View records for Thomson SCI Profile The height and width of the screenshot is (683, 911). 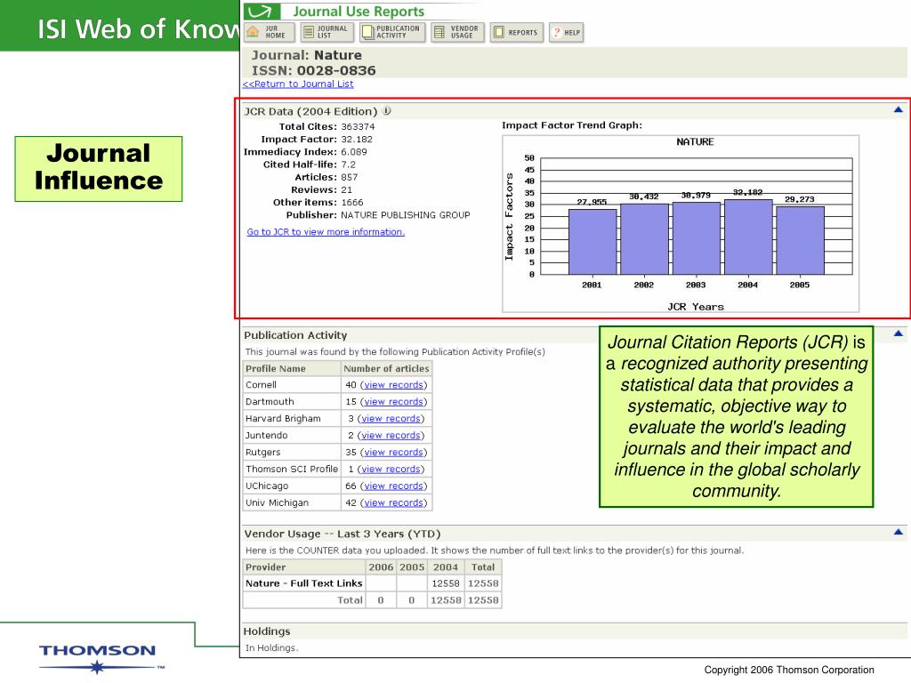pos(391,469)
